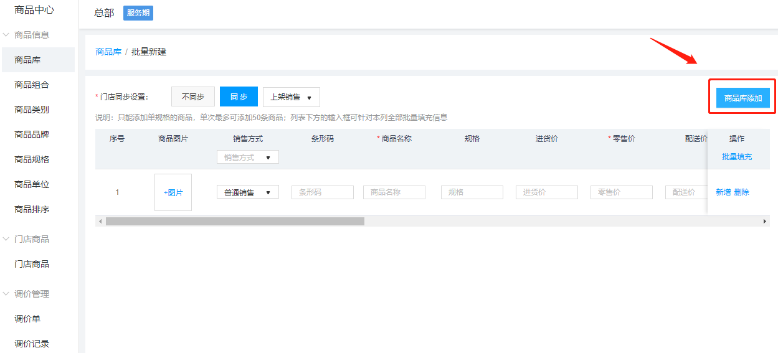Image resolution: width=778 pixels, height=353 pixels.
Task: Click the 商品库添加 button
Action: (742, 98)
